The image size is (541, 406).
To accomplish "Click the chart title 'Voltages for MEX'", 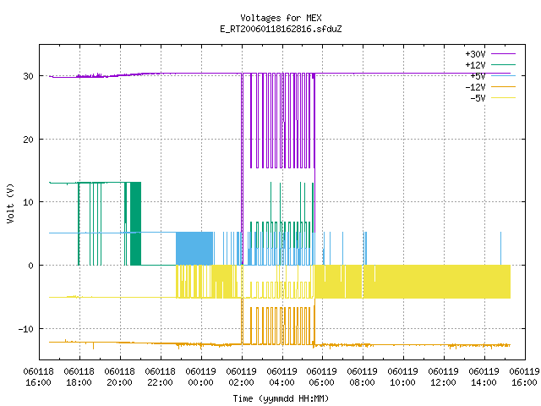I will [281, 18].
